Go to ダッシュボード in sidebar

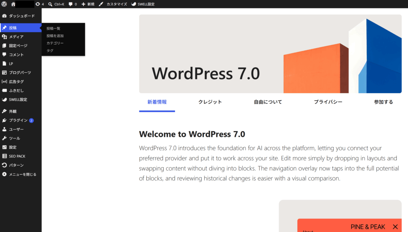[x=21, y=16]
